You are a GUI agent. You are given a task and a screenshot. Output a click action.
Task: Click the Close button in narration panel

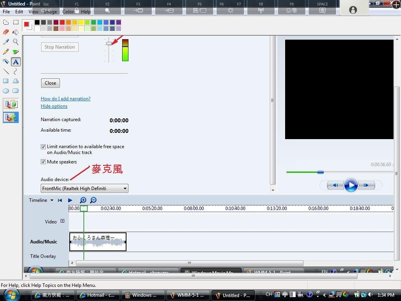coord(51,83)
